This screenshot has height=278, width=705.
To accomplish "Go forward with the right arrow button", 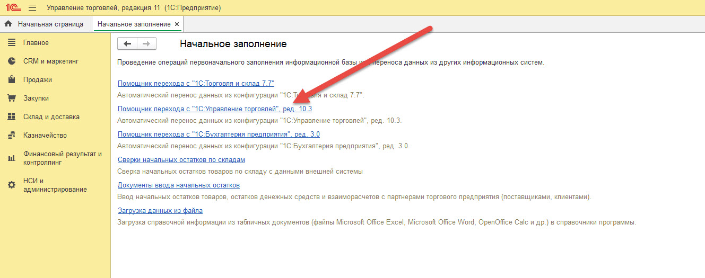I will point(147,44).
